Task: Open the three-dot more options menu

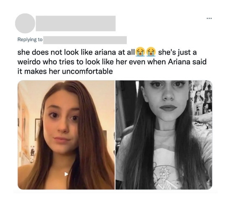Action: (x=209, y=18)
